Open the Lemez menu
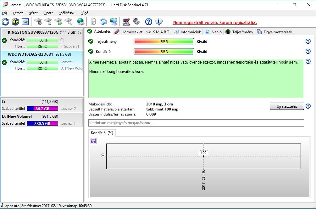 tap(18, 13)
